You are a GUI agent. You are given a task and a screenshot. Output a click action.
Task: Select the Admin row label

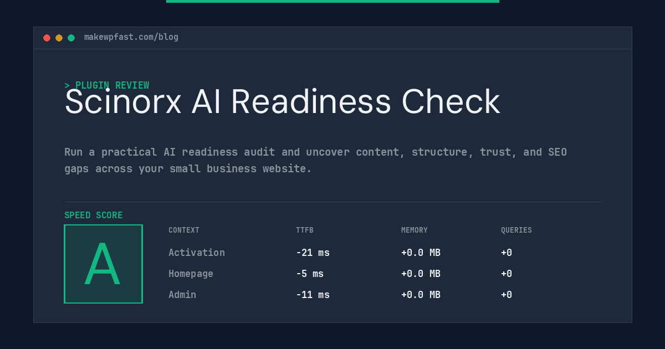tap(182, 295)
